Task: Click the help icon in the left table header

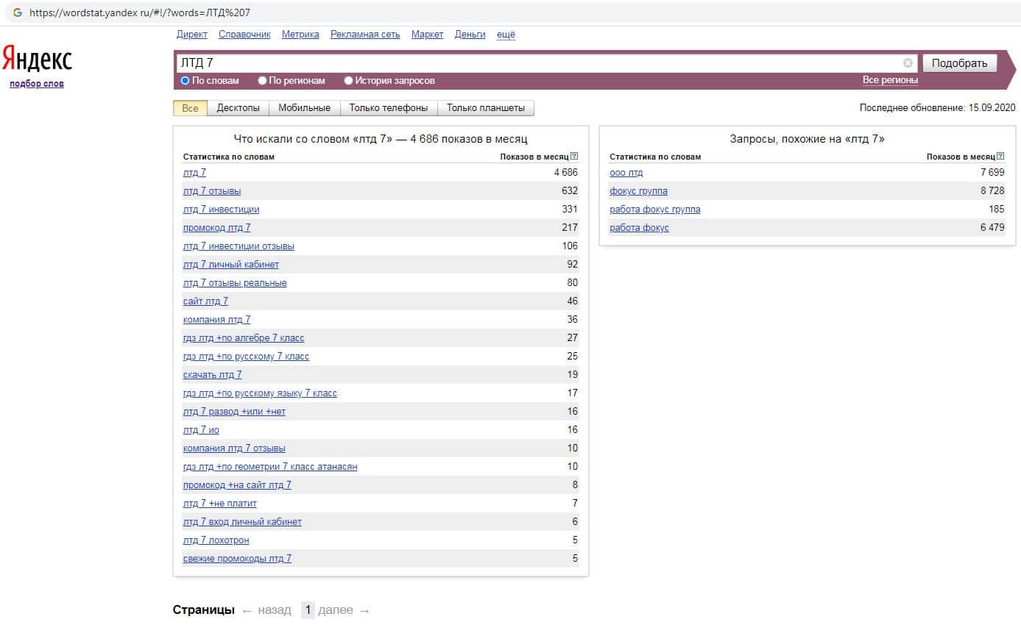Action: [x=574, y=157]
